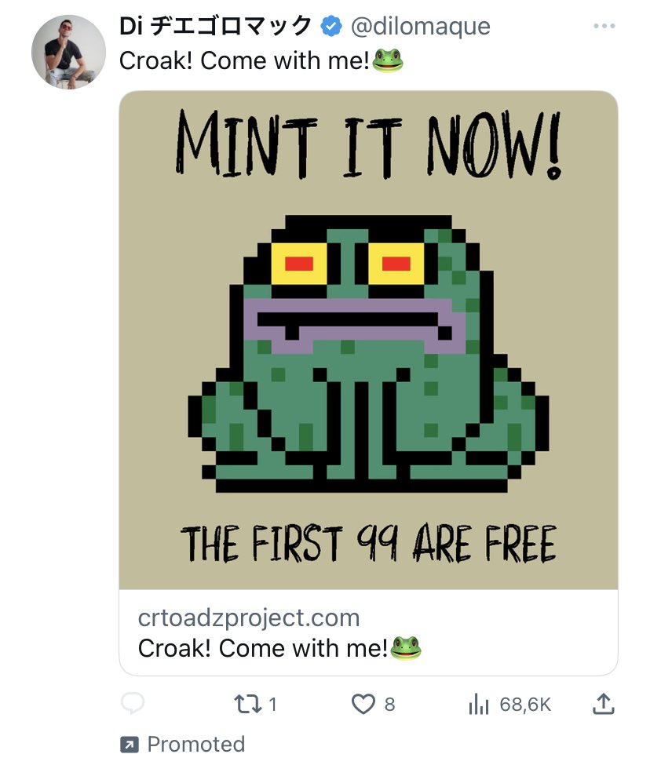Like the tweet with the heart icon
Screen dimensions: 650x776
tap(363, 705)
